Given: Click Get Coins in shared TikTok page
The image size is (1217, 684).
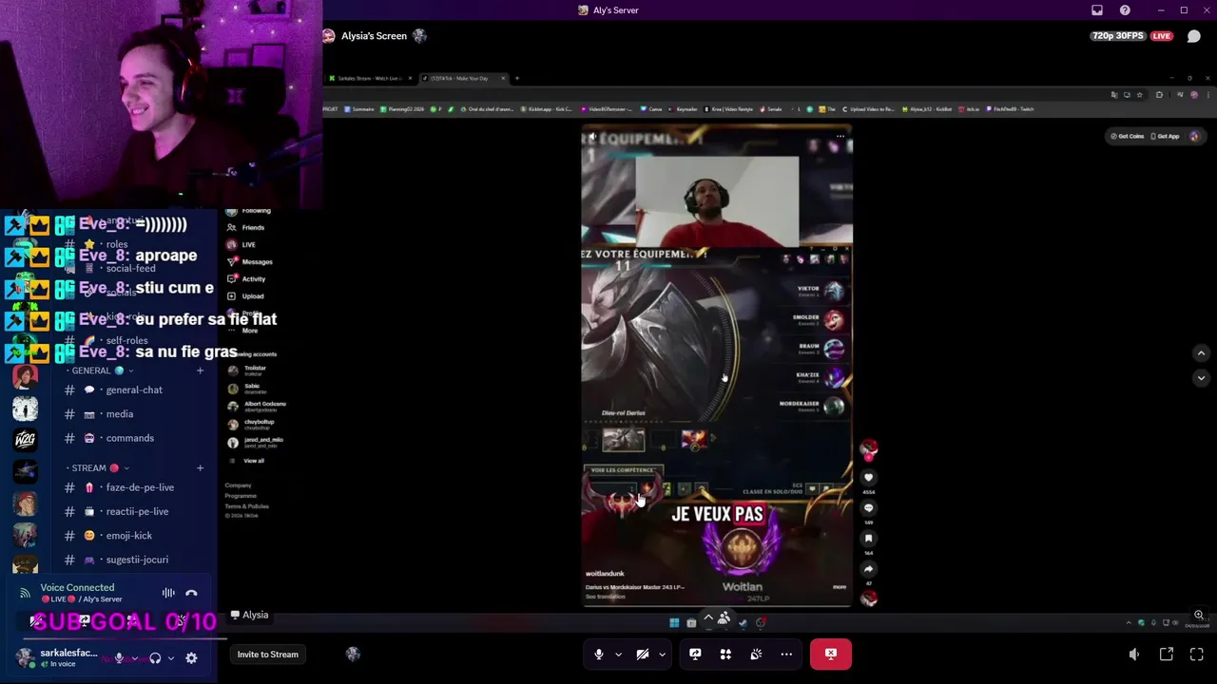Looking at the screenshot, I should [x=1127, y=137].
